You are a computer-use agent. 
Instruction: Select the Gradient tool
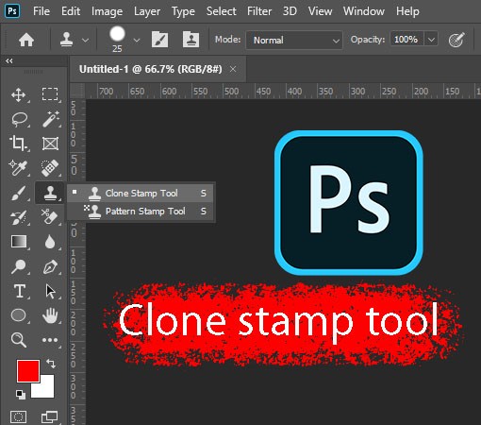[x=19, y=242]
